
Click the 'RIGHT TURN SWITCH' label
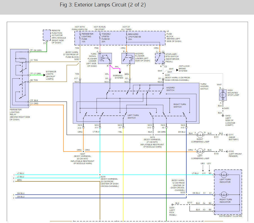pos(180,106)
